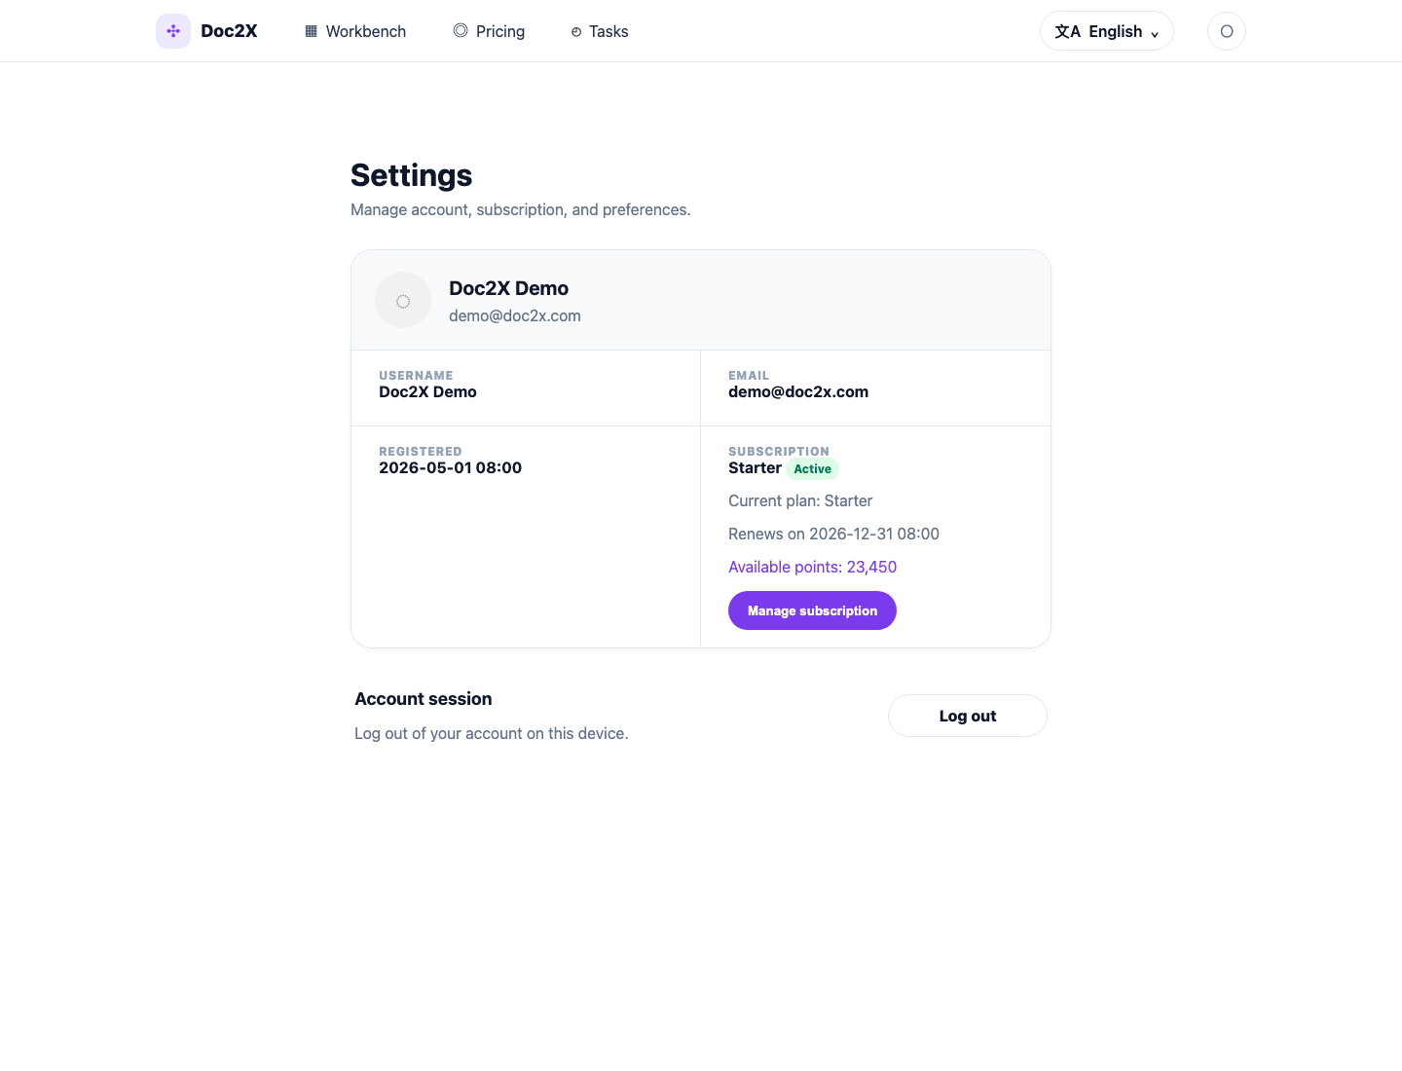Click the profile header name Doc2X Demo
1402x1071 pixels.
click(508, 288)
